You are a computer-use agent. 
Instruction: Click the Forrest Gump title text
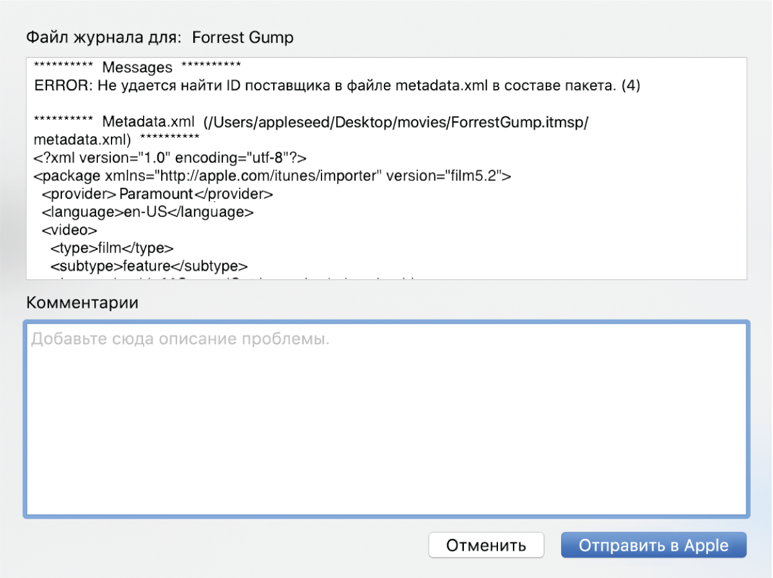click(243, 38)
